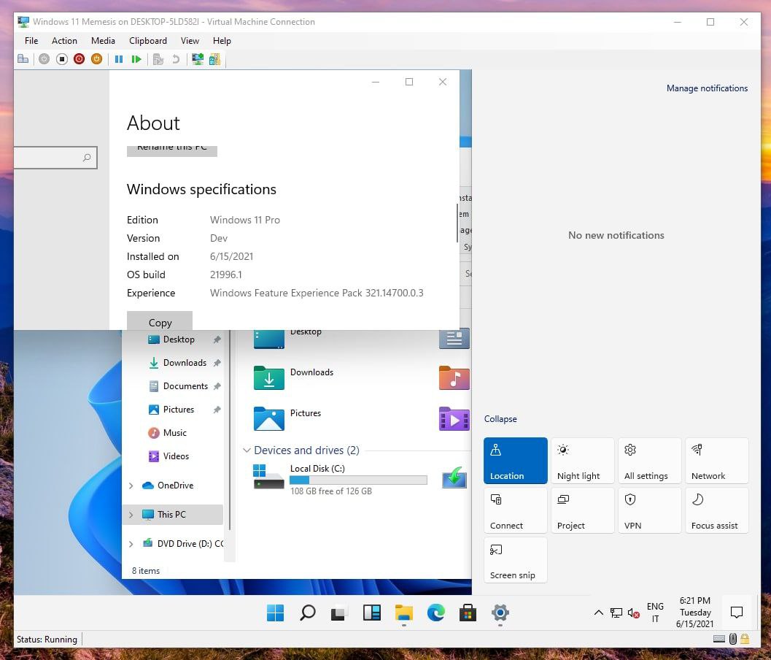Open the Windows Start button
This screenshot has width=771, height=660.
tap(276, 613)
